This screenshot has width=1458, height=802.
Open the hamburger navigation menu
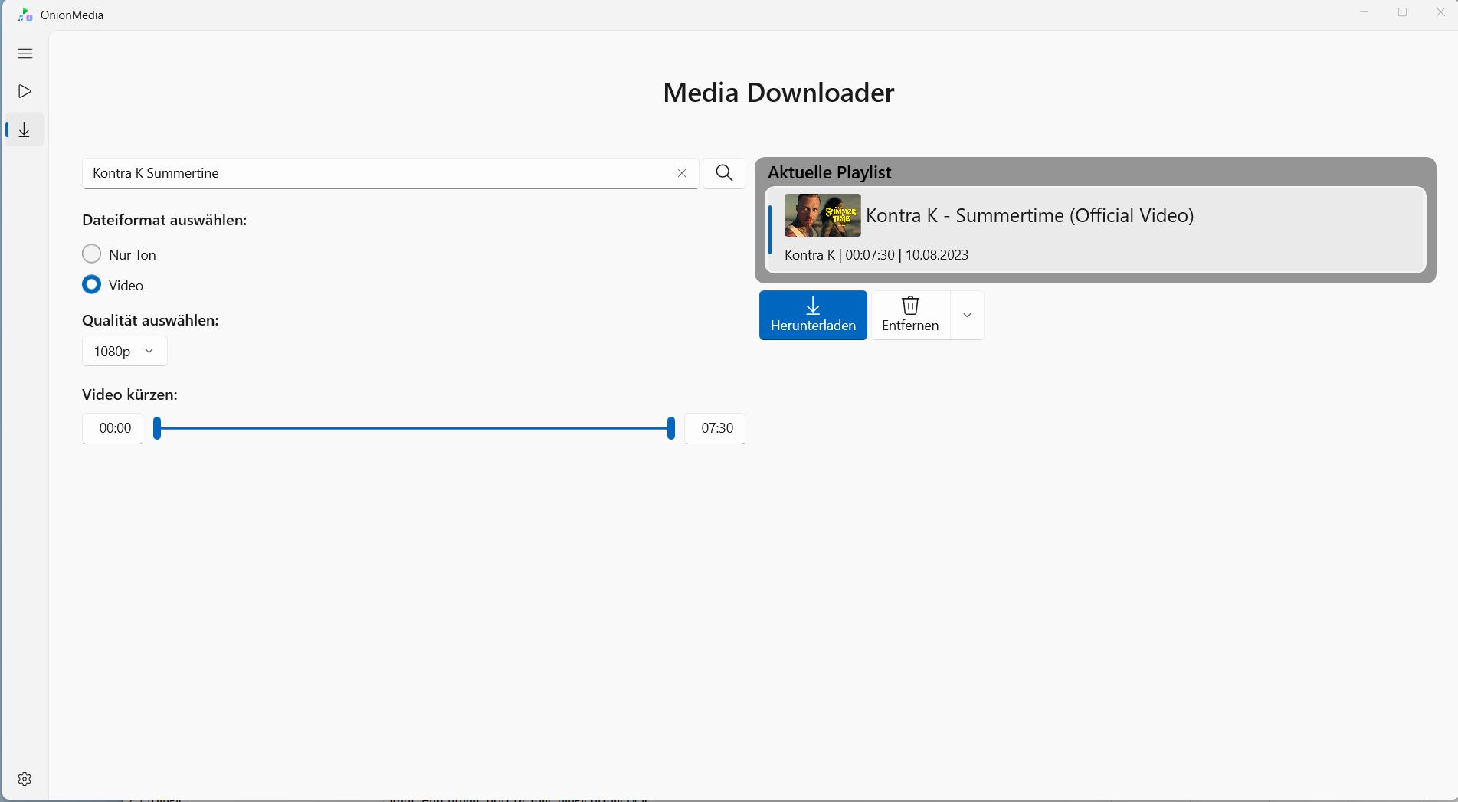[25, 54]
